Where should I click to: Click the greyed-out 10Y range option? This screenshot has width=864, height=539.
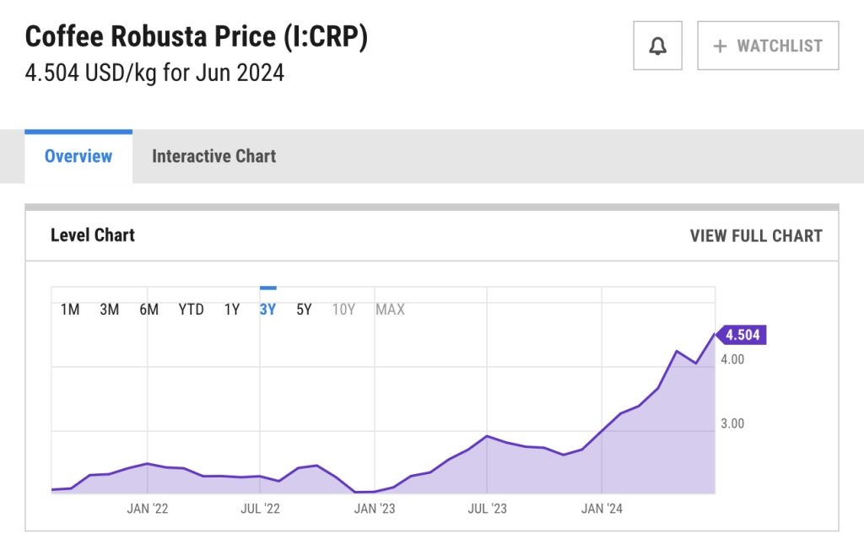click(x=343, y=310)
